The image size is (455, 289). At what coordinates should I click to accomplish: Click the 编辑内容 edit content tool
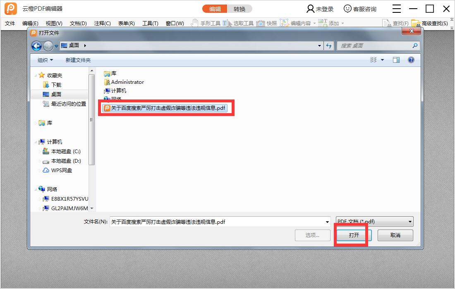295,23
